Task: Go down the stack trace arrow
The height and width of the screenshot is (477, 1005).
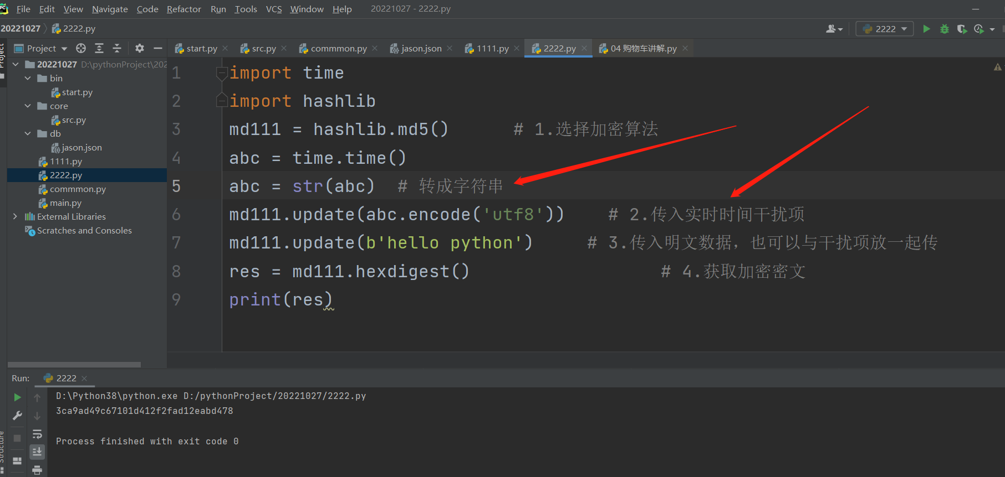Action: [37, 416]
